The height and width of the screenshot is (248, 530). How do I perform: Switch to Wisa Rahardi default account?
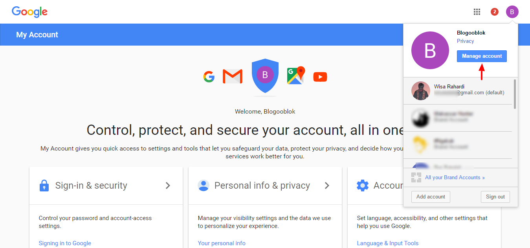(x=458, y=90)
